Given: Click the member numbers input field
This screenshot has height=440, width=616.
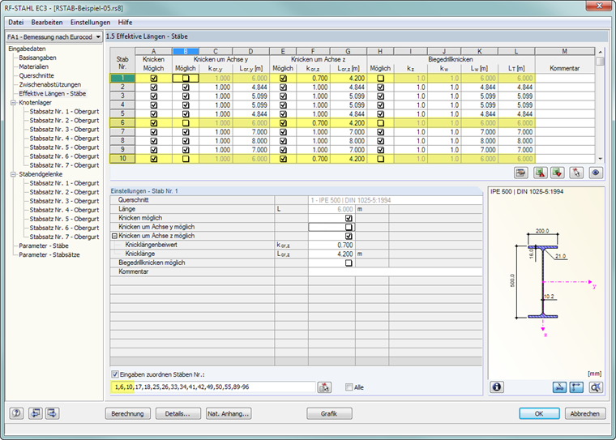Looking at the screenshot, I should coord(212,387).
